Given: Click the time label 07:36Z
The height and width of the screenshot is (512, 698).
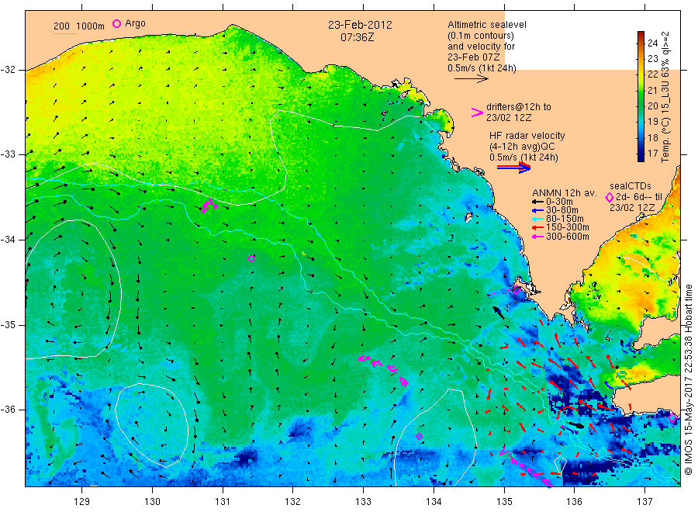Looking at the screenshot, I should pyautogui.click(x=358, y=37).
